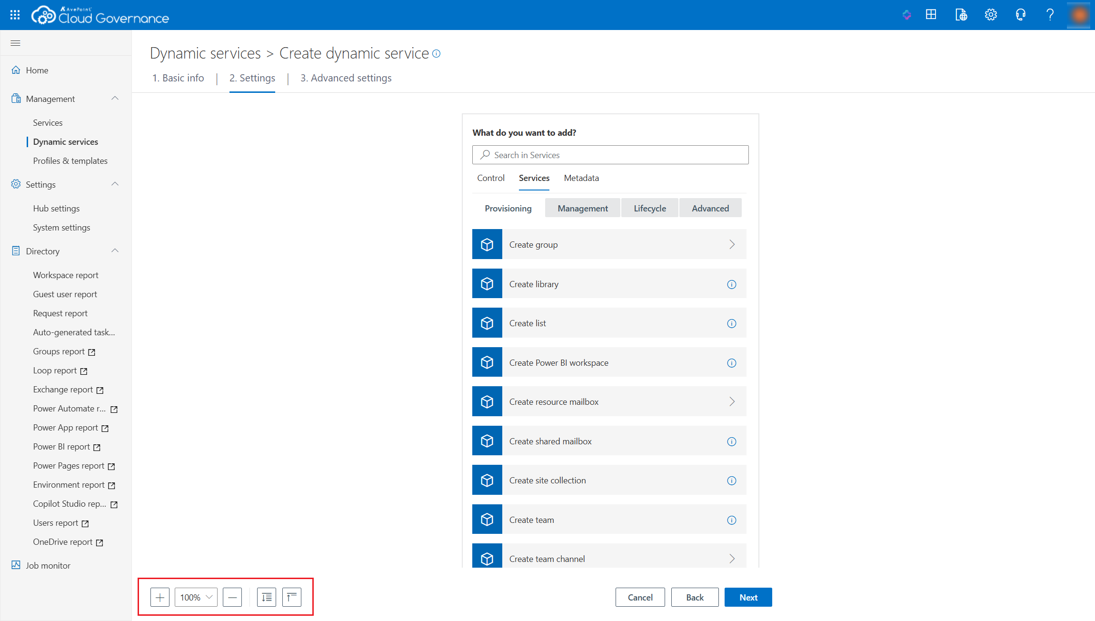This screenshot has height=621, width=1095.
Task: Expand the Create group service chevron
Action: point(732,244)
